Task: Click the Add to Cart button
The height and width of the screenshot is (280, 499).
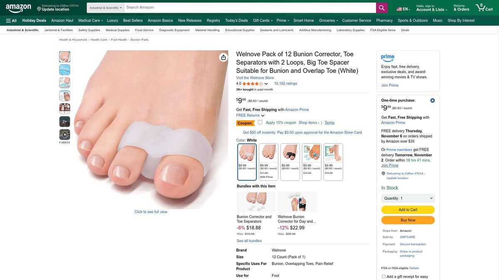Action: [x=408, y=209]
